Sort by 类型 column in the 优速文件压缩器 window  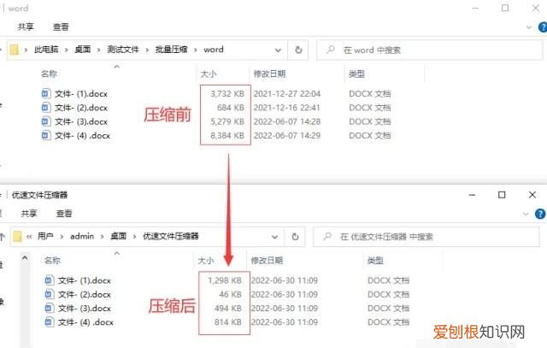click(375, 261)
